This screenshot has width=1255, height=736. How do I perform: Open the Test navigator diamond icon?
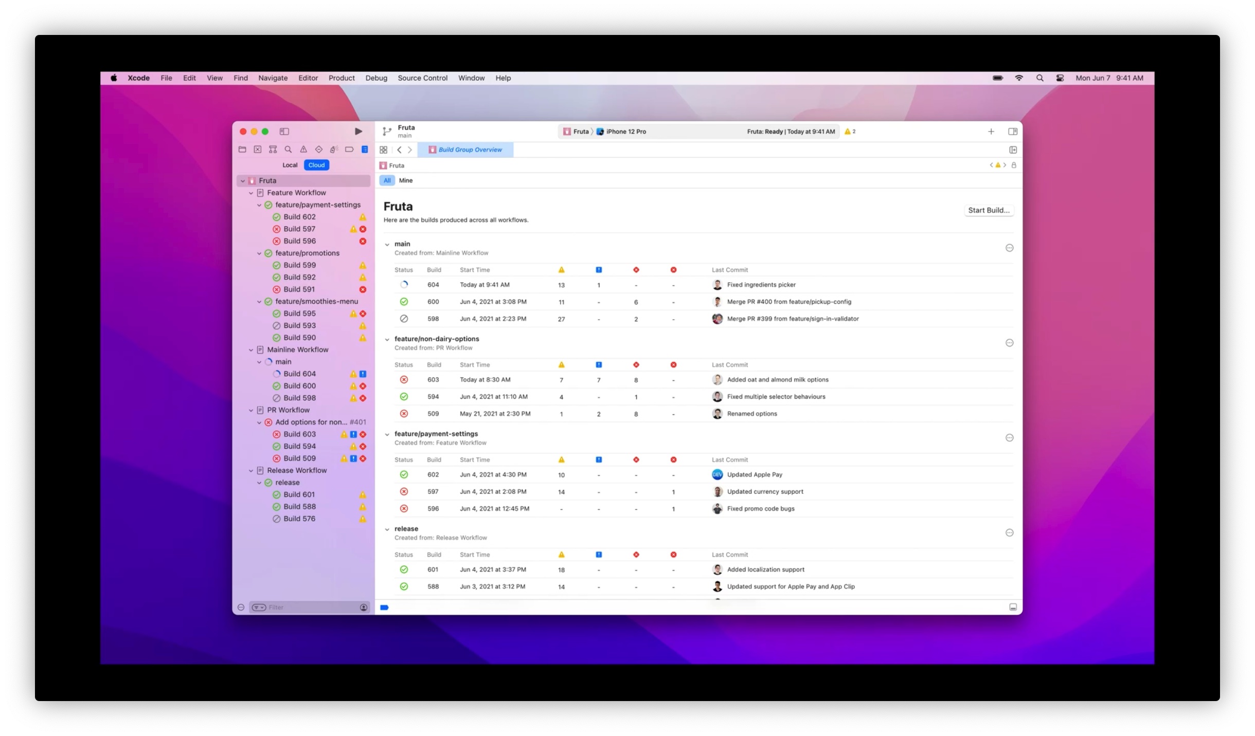tap(319, 149)
